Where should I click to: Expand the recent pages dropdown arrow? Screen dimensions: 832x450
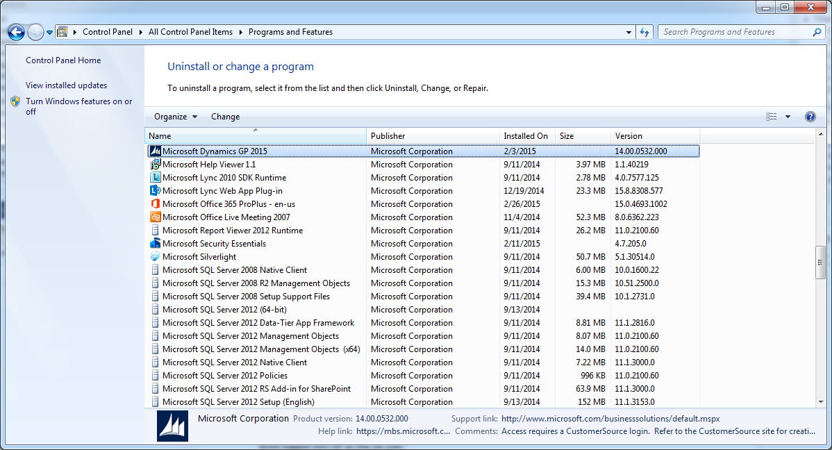(49, 33)
